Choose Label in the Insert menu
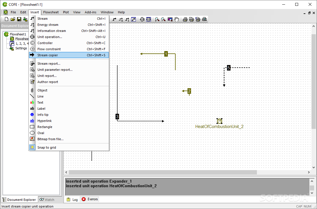The width and height of the screenshot is (317, 209). [69, 108]
